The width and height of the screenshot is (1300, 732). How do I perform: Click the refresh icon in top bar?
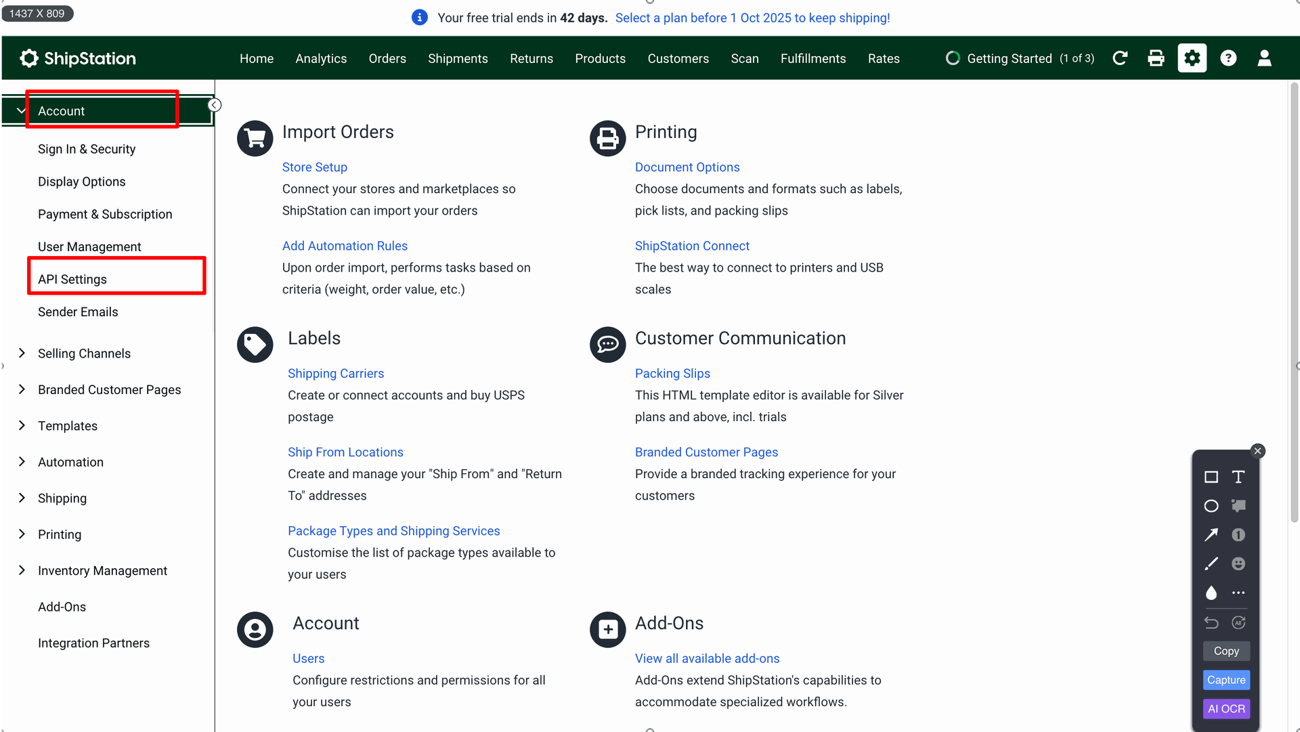coord(1120,58)
